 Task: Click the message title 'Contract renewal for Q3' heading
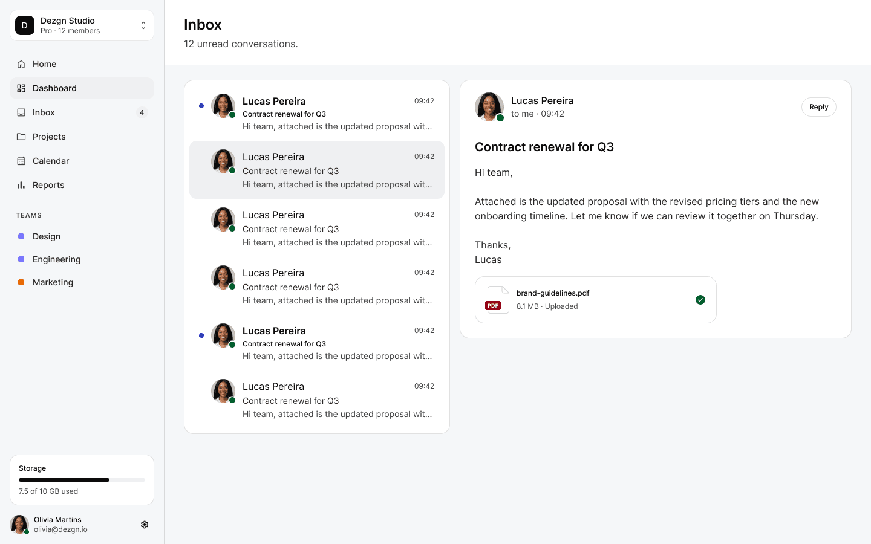click(544, 147)
